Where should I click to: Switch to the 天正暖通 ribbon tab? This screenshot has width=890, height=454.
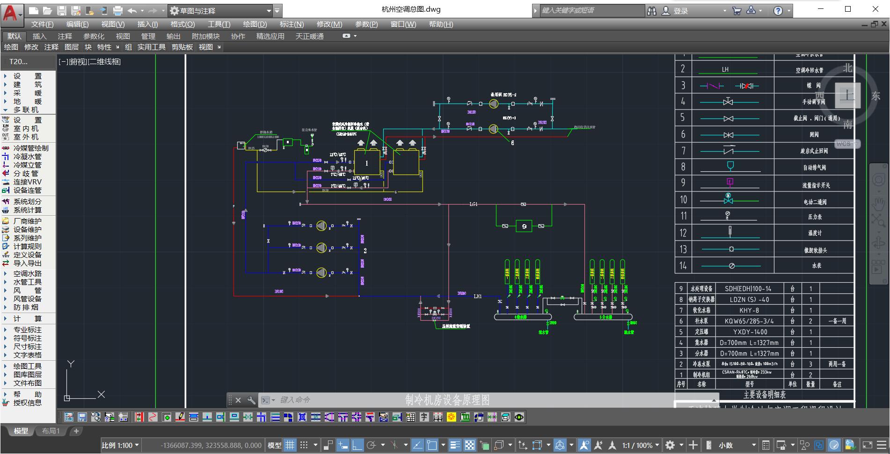[x=309, y=36]
